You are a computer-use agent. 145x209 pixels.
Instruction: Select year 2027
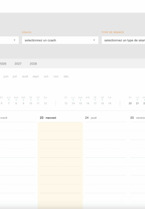tap(18, 64)
